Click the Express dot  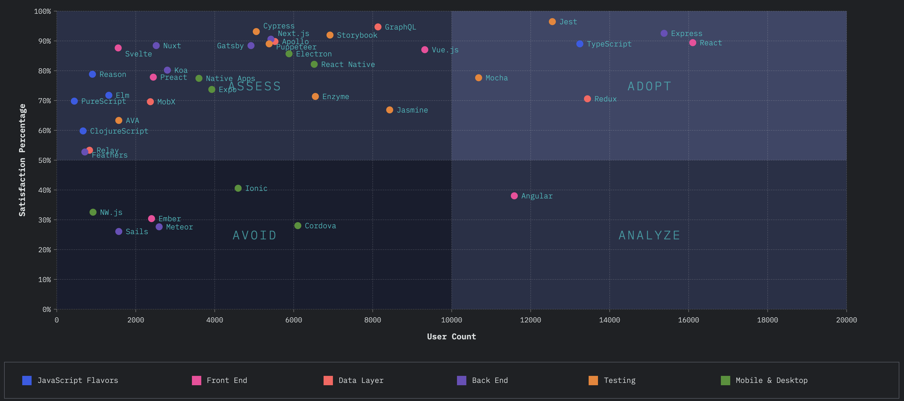tap(664, 33)
